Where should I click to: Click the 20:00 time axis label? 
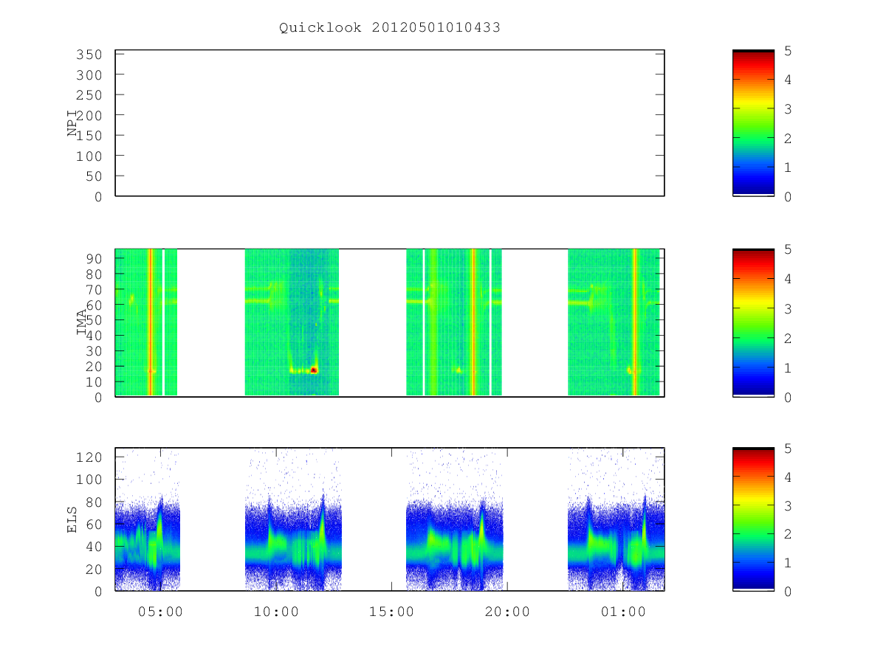506,612
